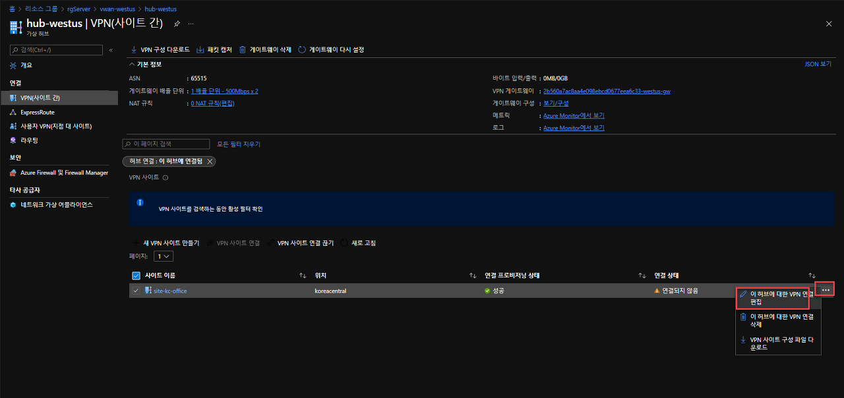Sort by the 연결 상태 column arrows
The width and height of the screenshot is (844, 398).
pos(812,275)
